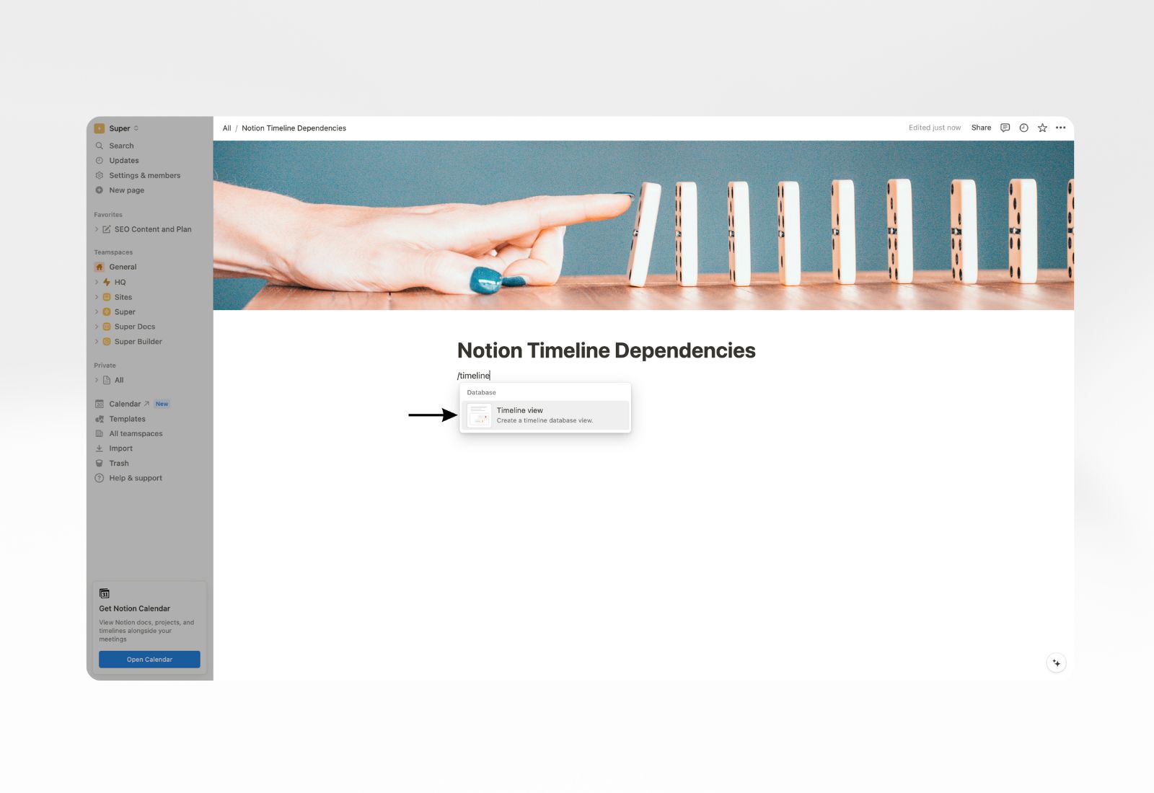
Task: Click the Private section header
Action: (x=105, y=366)
